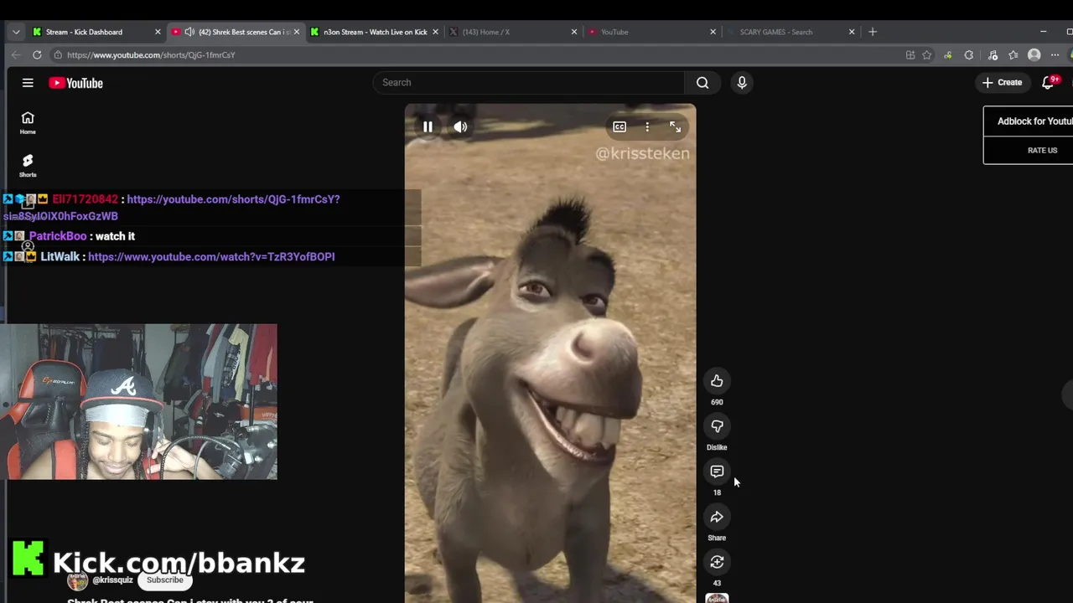Viewport: 1073px width, 603px height.
Task: Click RATE US in Adblock popup
Action: pyautogui.click(x=1042, y=150)
